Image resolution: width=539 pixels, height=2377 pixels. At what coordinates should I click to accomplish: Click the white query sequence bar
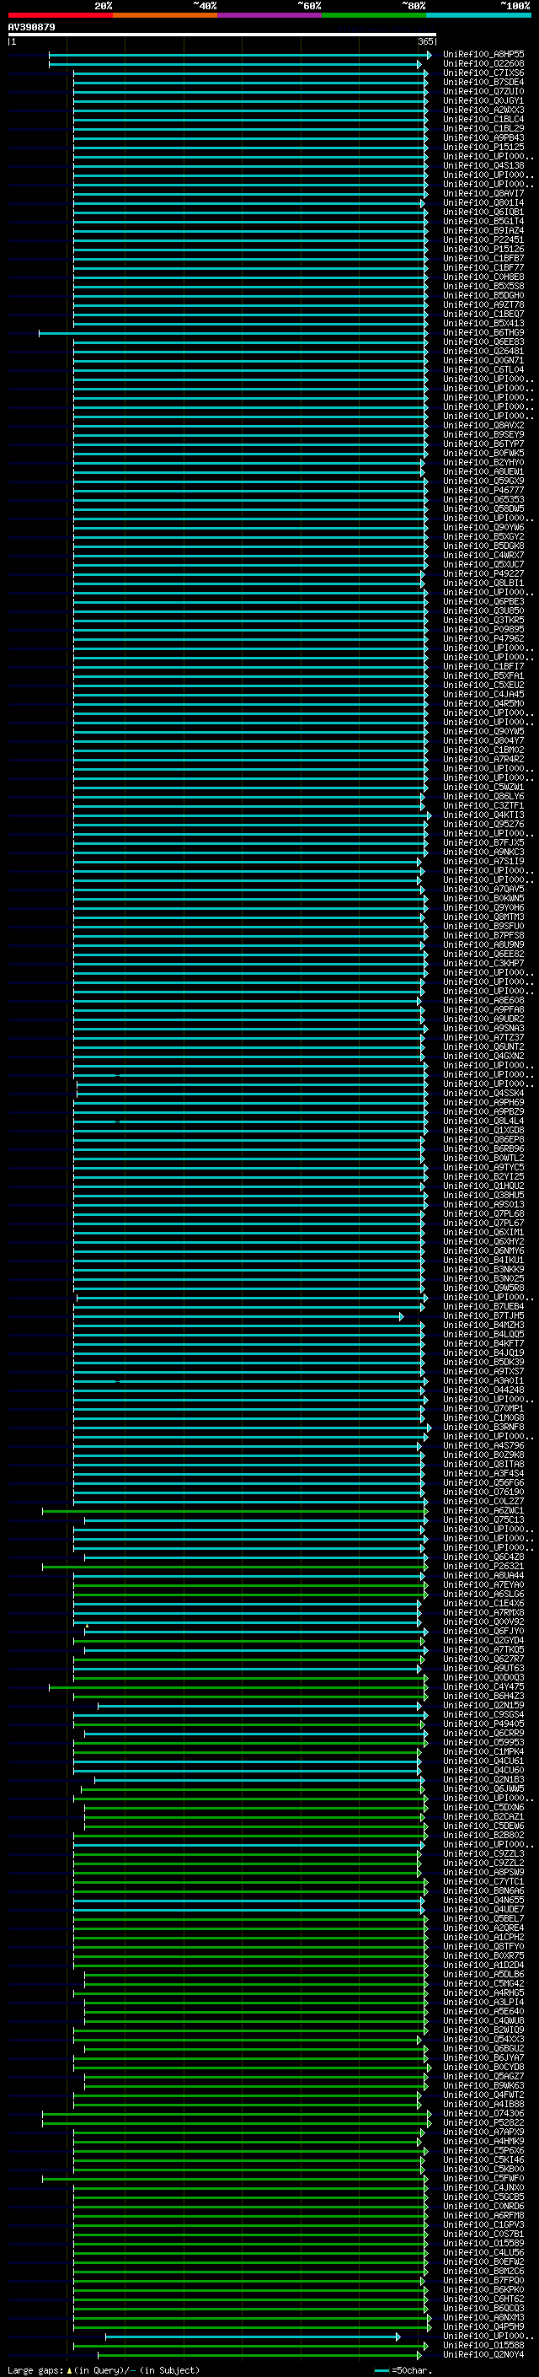(x=222, y=35)
